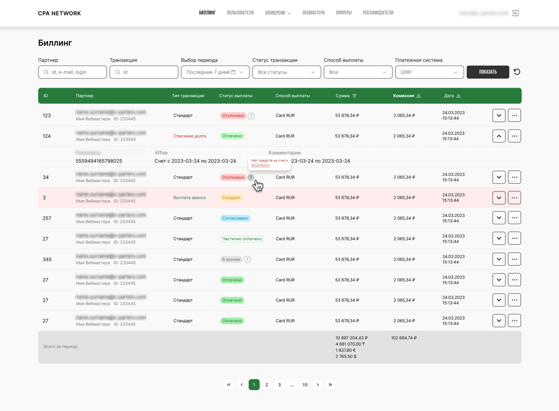Go to page 10 in pagination
Screen dimensions: 559x411
pos(305,384)
